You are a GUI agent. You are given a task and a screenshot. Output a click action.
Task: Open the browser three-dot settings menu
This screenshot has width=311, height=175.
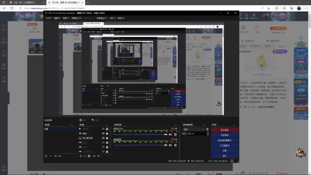[x=306, y=8]
